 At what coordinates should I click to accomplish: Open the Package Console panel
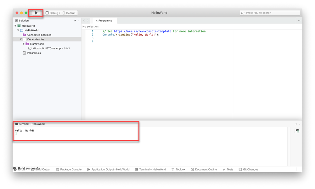[69, 169]
